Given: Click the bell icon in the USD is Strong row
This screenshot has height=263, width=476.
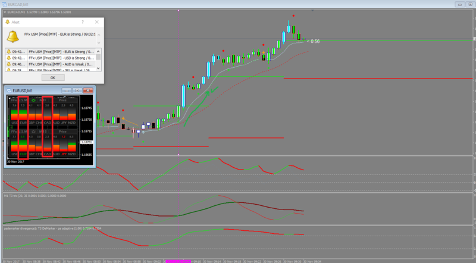Looking at the screenshot, I should click(x=8, y=58).
